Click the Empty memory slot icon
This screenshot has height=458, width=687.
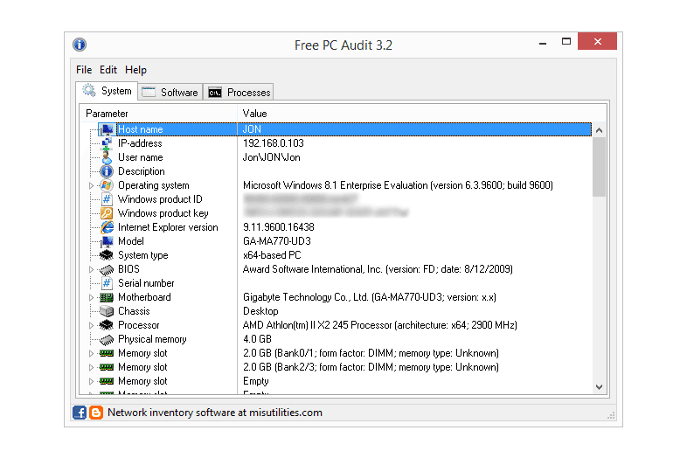(107, 381)
